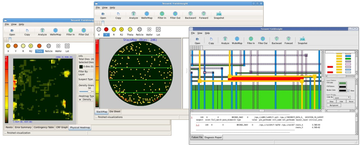Snapshot camera icon in StackMap window
The height and width of the screenshot is (145, 361).
[x=219, y=14]
